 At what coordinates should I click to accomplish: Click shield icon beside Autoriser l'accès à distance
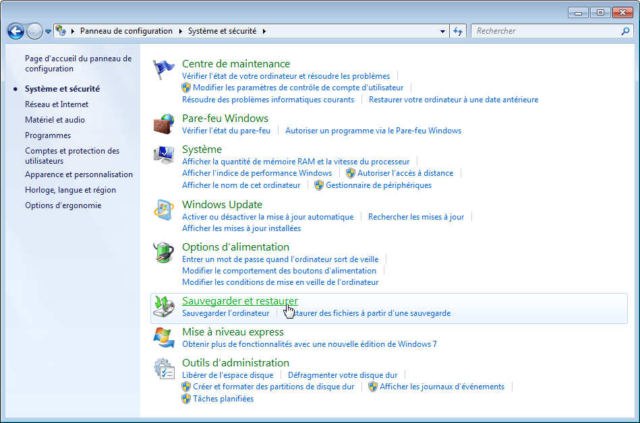coord(351,173)
